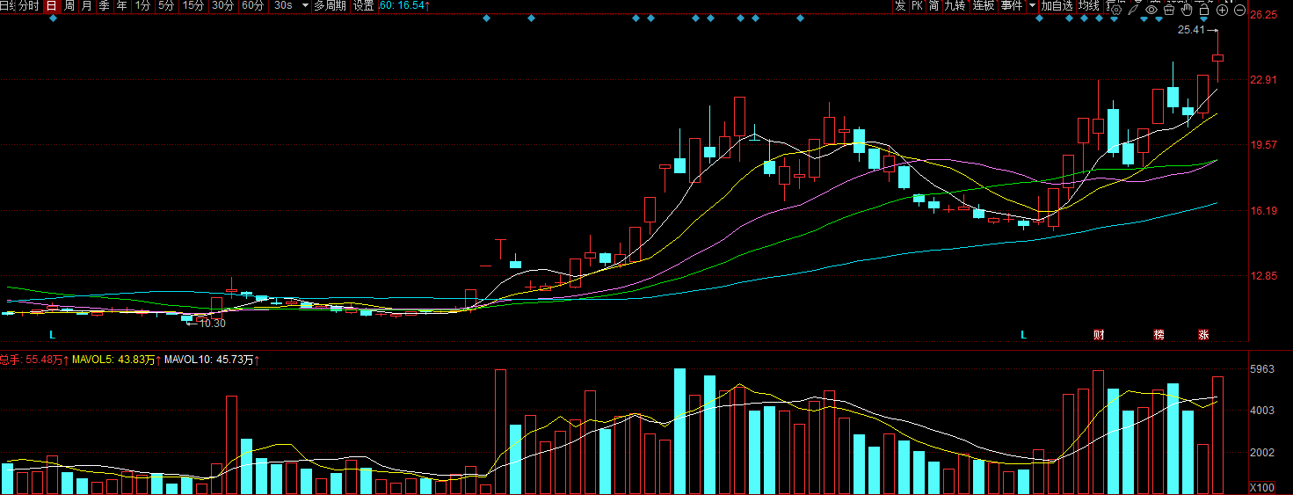Open chart settings gear icon

click(x=1115, y=11)
